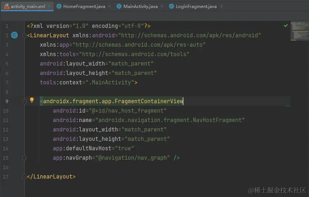The height and width of the screenshot is (197, 309).
Task: Close the MainActivity.java tab
Action: click(x=162, y=6)
